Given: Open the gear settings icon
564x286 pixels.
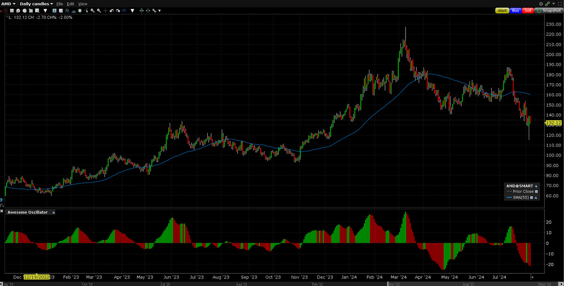Looking at the screenshot, I should pos(541,4).
